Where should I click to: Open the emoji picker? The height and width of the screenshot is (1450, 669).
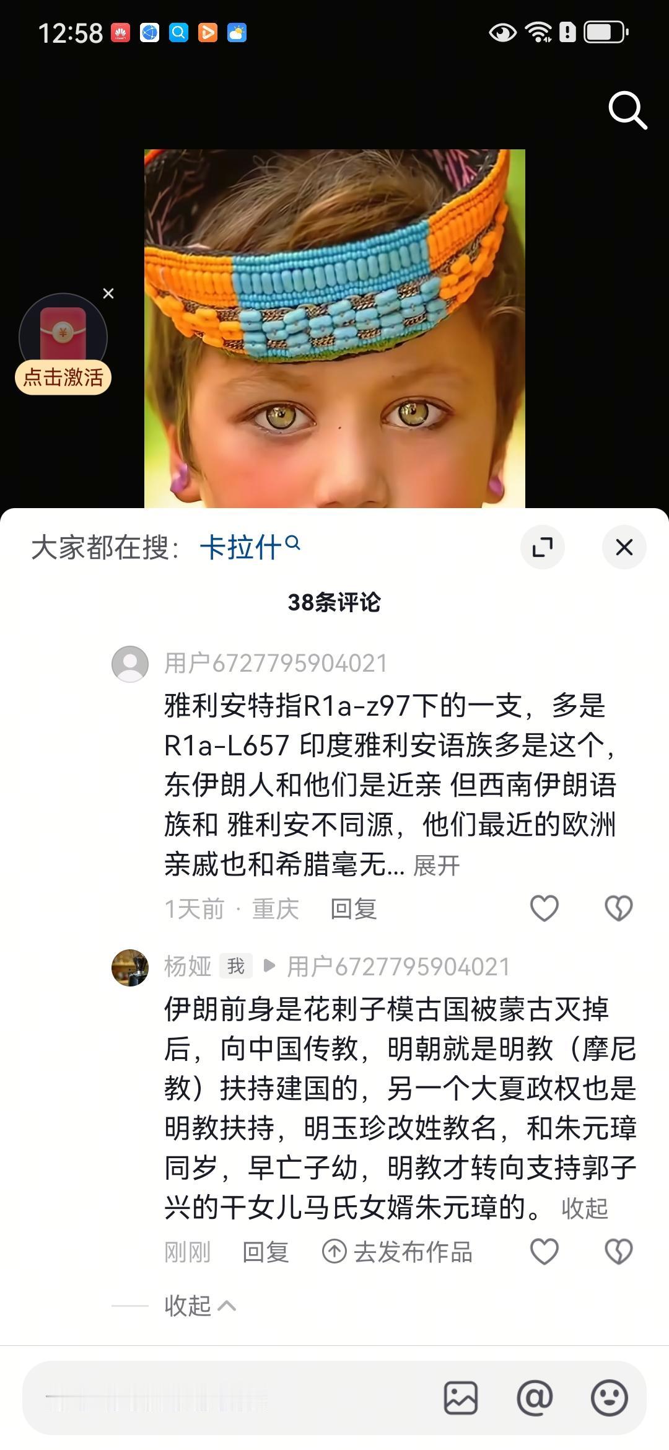click(x=610, y=1398)
